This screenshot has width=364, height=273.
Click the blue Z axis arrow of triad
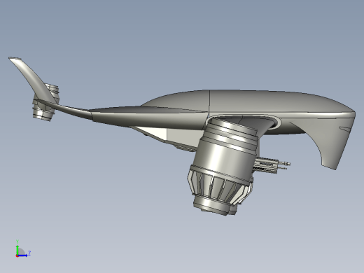22,255
